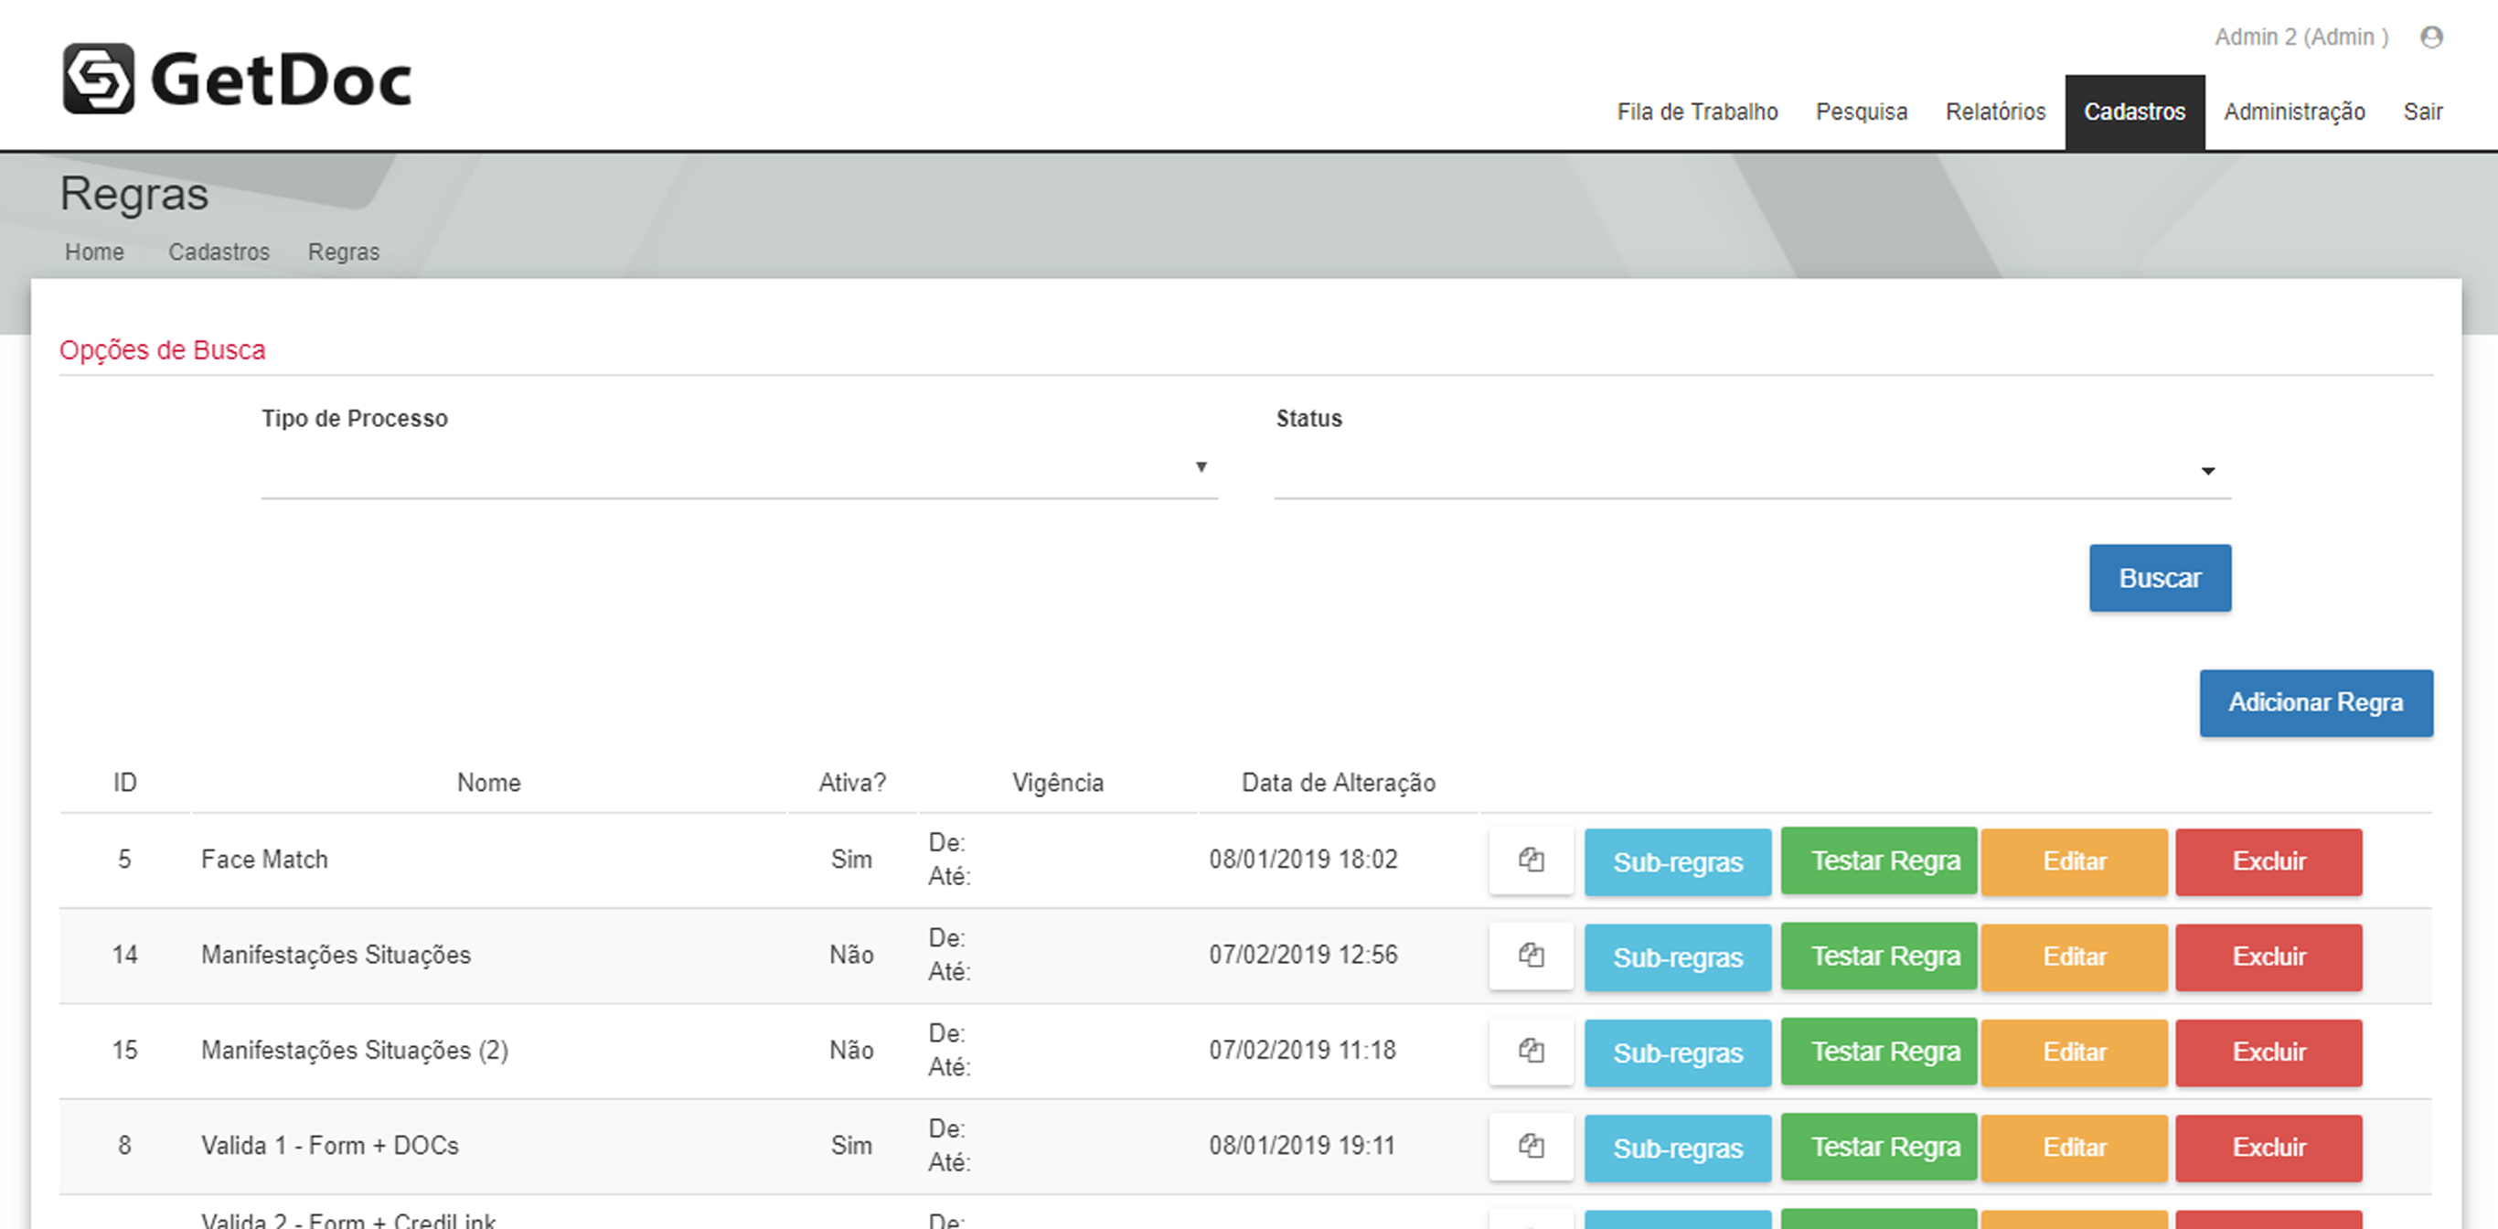Click the Opções de Busca heading
The height and width of the screenshot is (1229, 2498).
162,350
